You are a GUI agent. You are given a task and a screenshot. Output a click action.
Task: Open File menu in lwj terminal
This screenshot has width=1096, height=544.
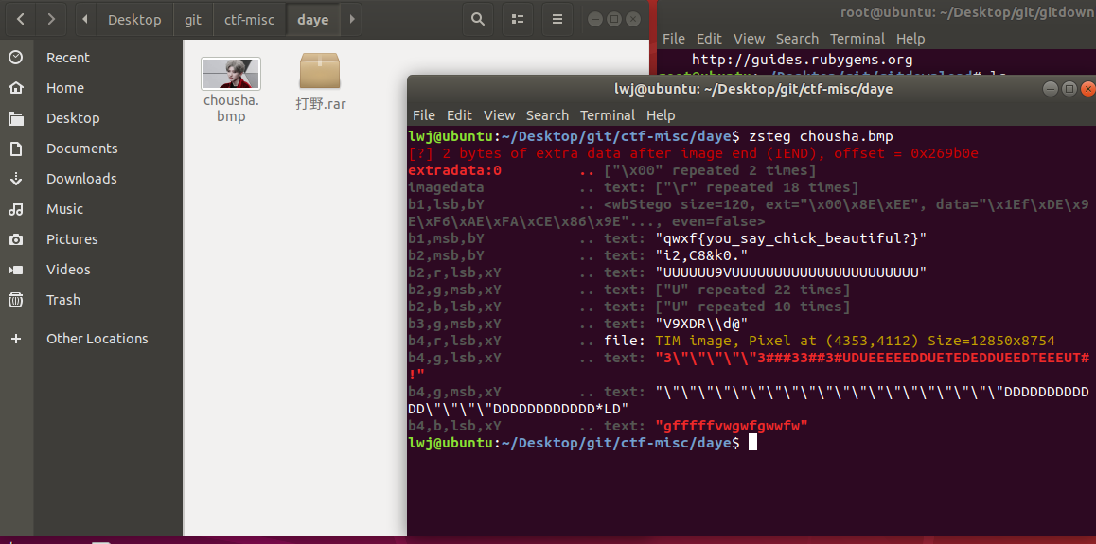click(x=424, y=115)
